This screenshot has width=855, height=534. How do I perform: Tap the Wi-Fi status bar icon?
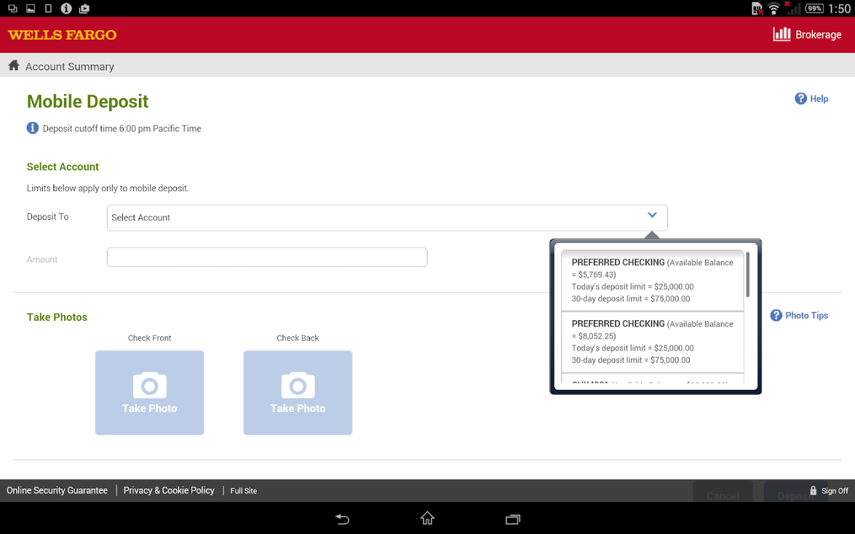coord(774,8)
